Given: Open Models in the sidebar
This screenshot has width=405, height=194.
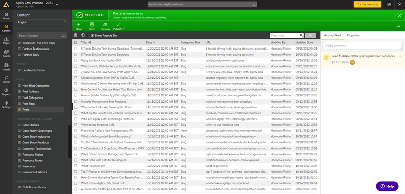Looking at the screenshot, I should click(6, 66).
